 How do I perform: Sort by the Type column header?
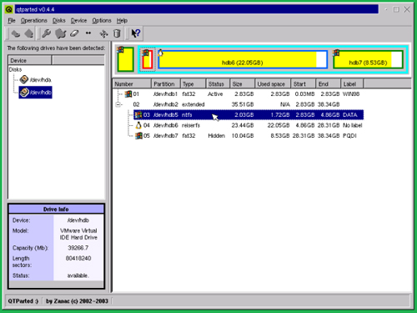click(x=193, y=84)
